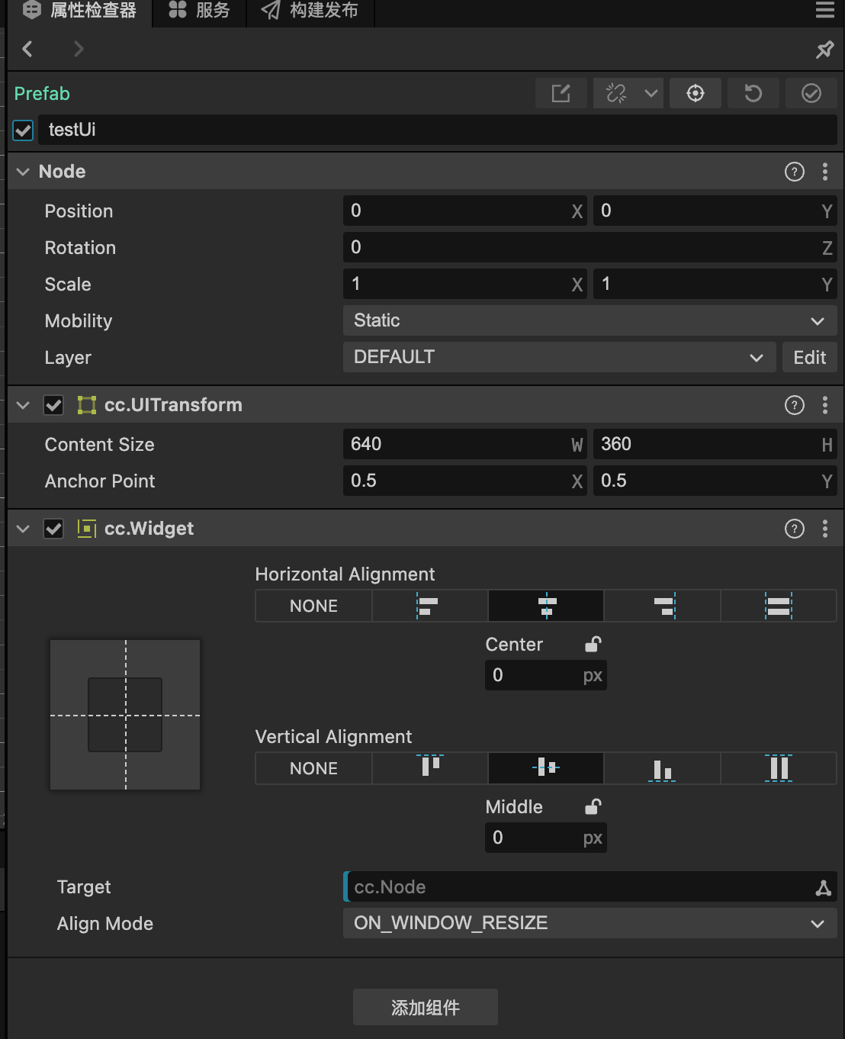Click the pin inspector icon
Image resolution: width=845 pixels, height=1039 pixels.
[x=824, y=50]
